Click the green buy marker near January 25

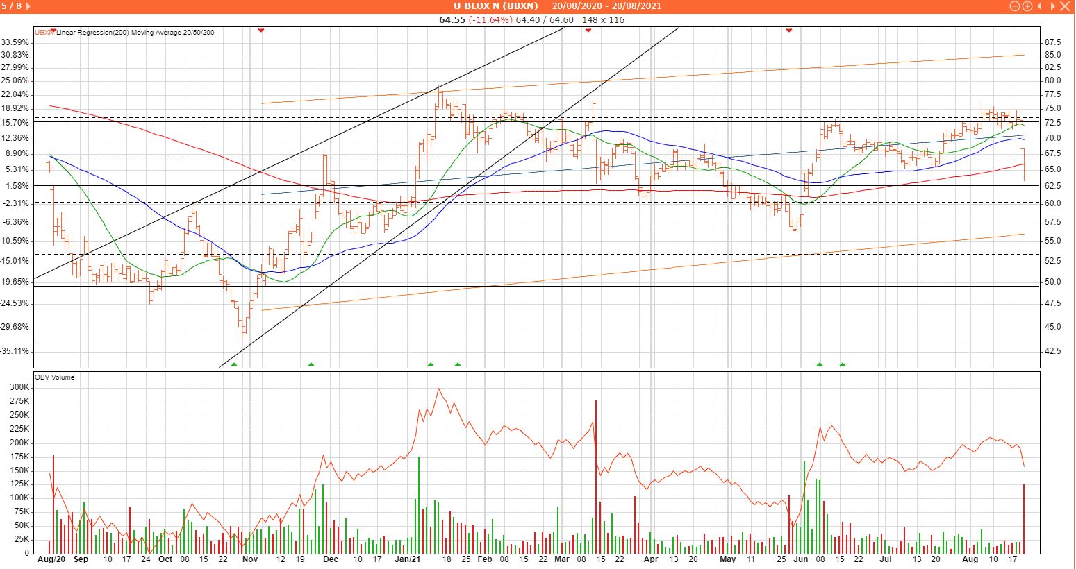[x=458, y=364]
